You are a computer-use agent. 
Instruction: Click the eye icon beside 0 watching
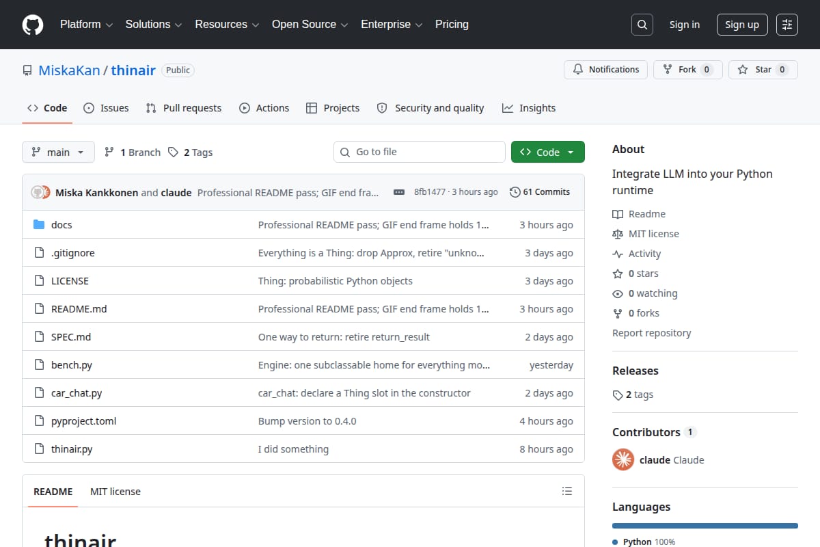tap(618, 293)
